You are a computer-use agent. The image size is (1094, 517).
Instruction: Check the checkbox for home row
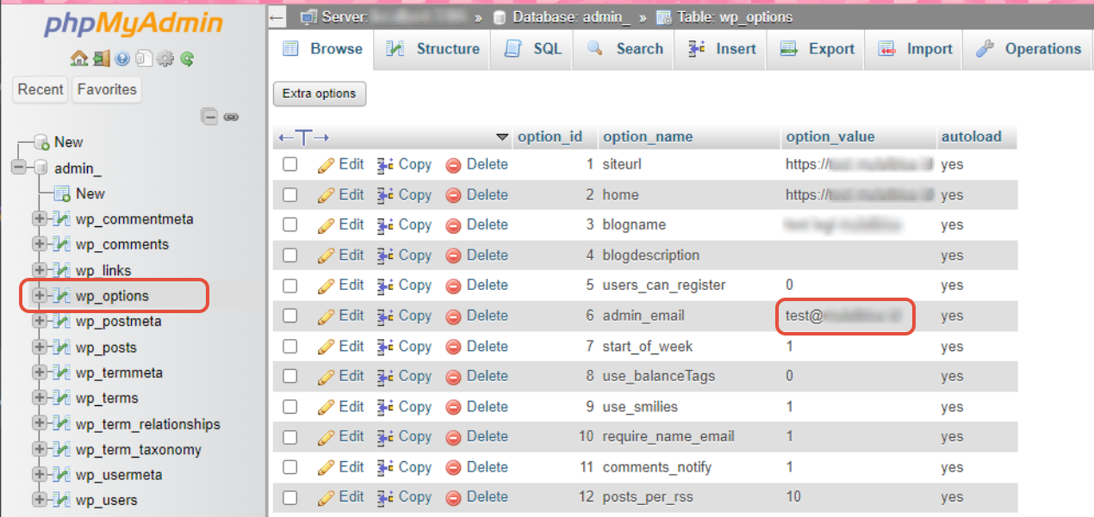coord(290,194)
